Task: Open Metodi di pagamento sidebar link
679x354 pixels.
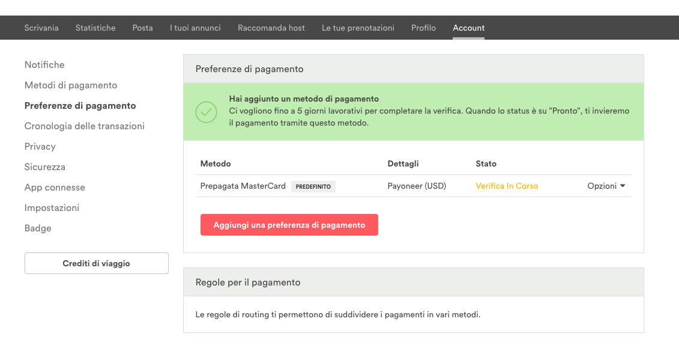Action: point(71,85)
